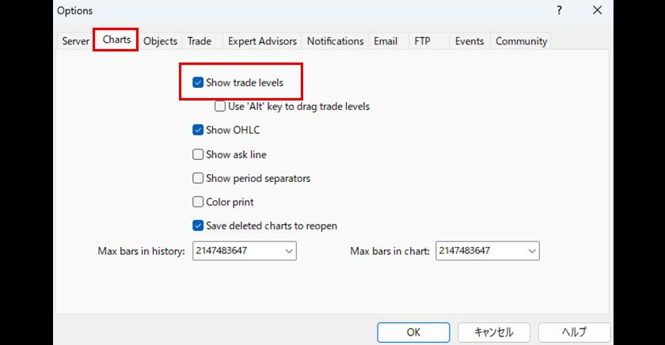Click the キャンセル cancel button
The image size is (665, 345).
point(494,332)
